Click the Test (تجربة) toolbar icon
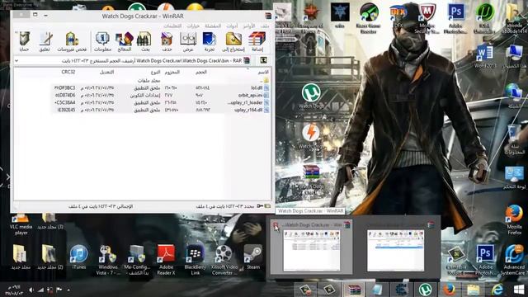 [x=210, y=42]
